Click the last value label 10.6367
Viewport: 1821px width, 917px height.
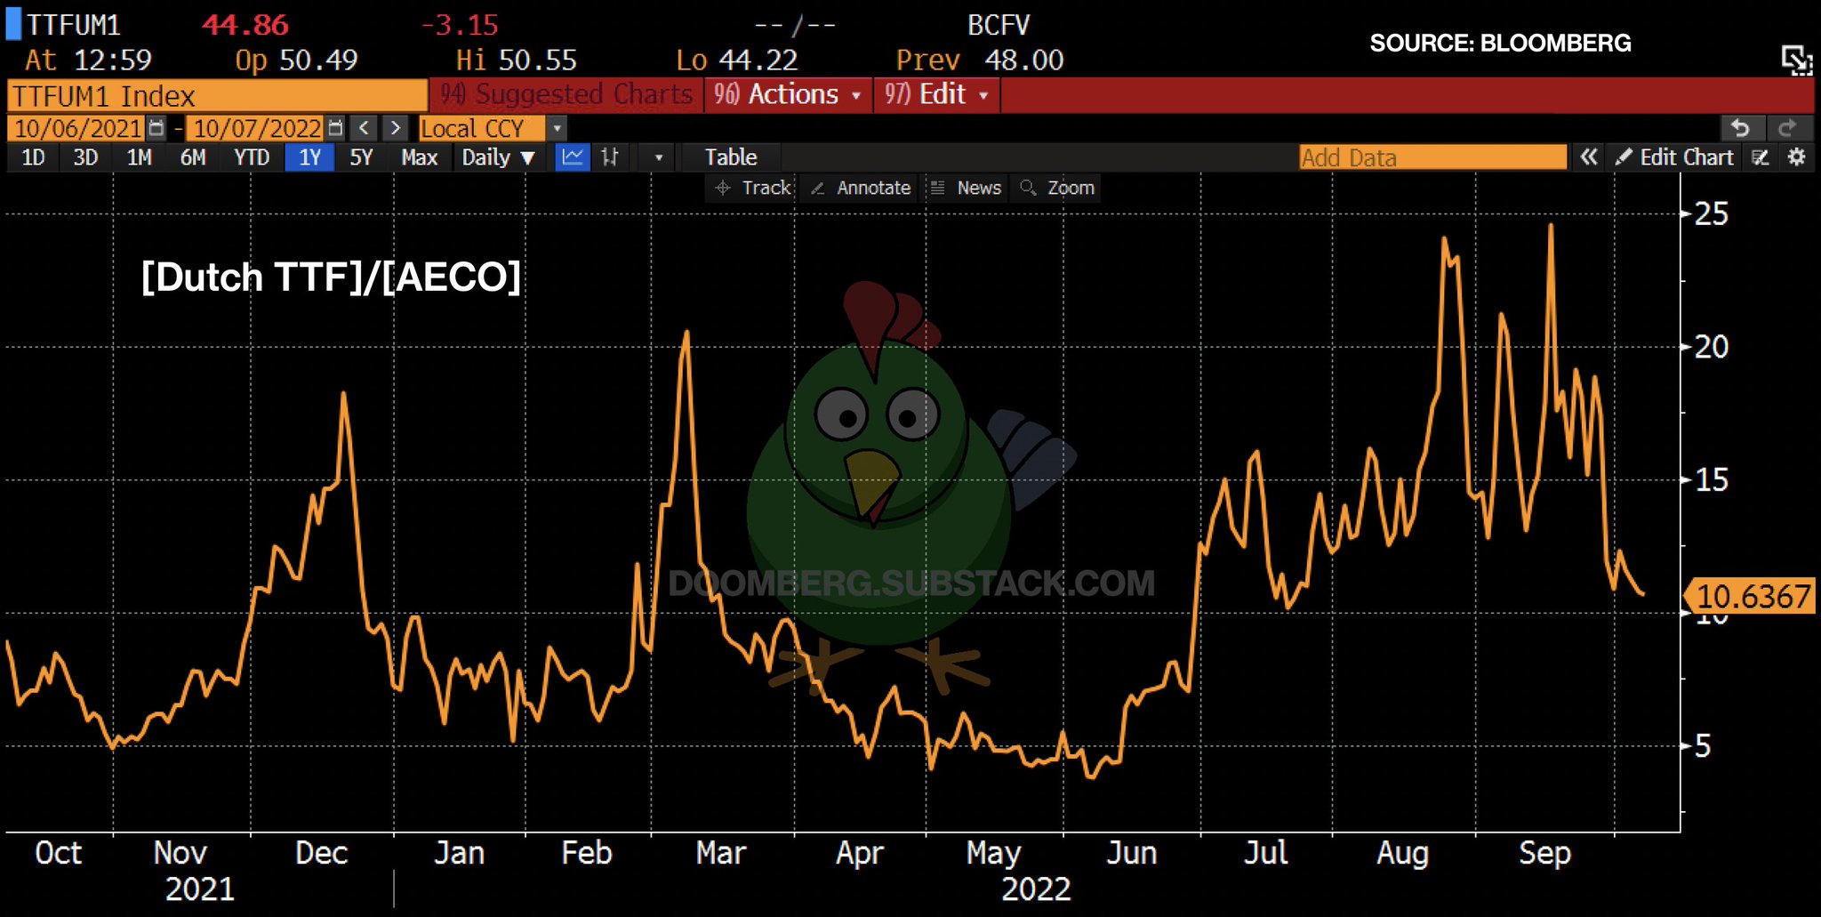click(1752, 596)
